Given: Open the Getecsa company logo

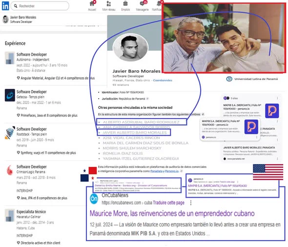Looking at the screenshot, I should [10, 95].
